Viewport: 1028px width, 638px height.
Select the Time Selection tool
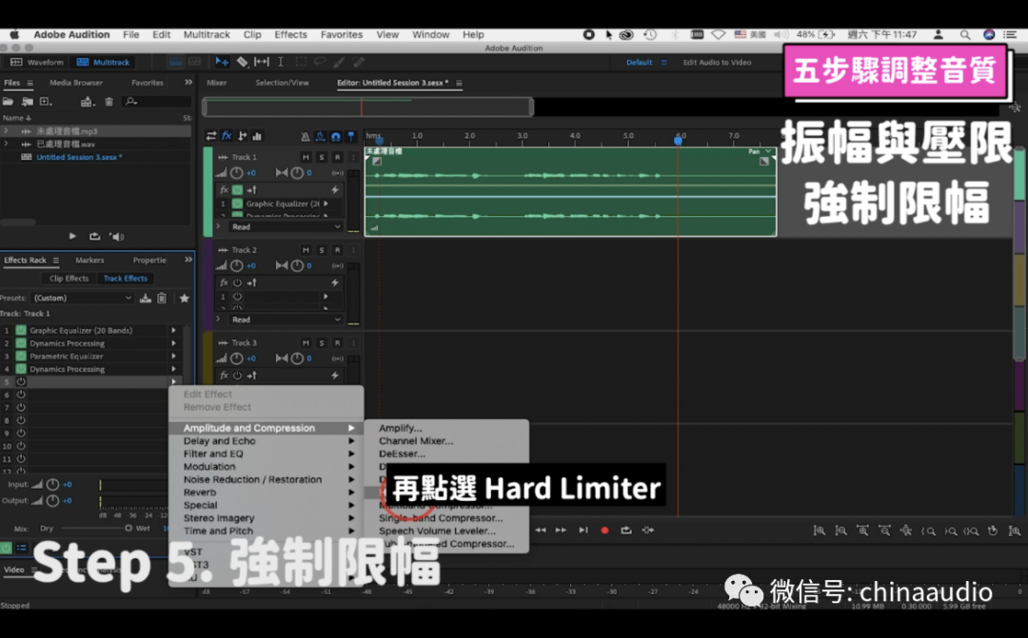tap(281, 62)
